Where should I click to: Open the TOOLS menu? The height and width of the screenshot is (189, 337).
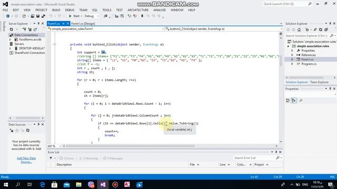pyautogui.click(x=107, y=10)
